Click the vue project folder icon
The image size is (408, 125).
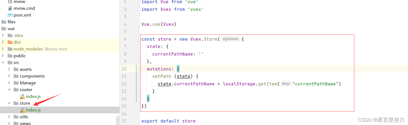pos(4,29)
